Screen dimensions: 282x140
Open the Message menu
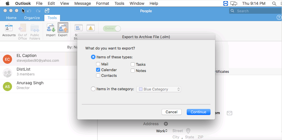point(83,3)
